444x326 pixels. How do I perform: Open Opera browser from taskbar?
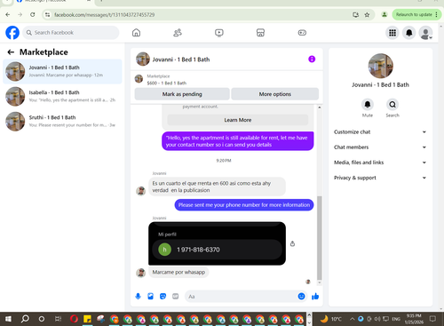click(x=74, y=319)
